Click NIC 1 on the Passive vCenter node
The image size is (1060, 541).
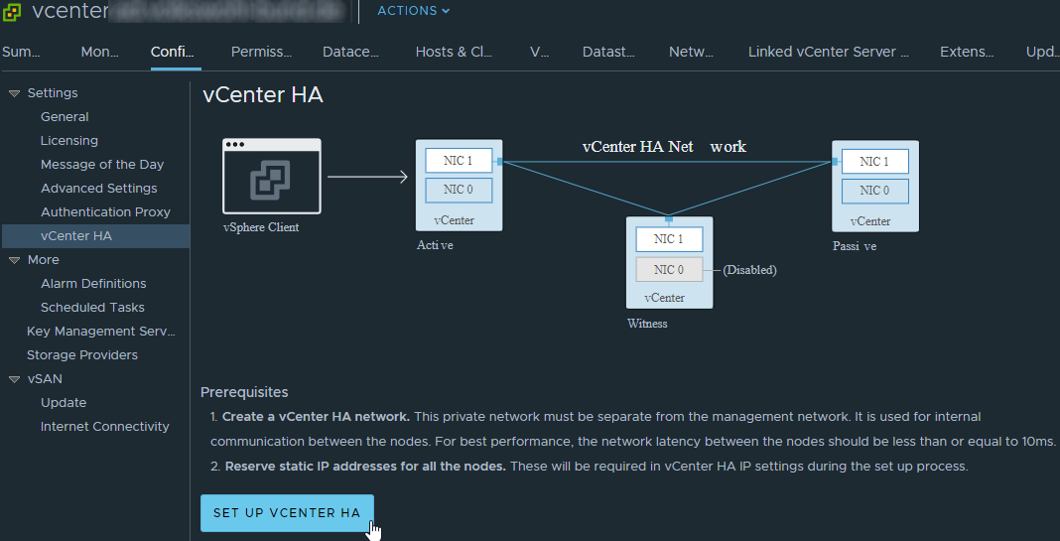pyautogui.click(x=874, y=162)
